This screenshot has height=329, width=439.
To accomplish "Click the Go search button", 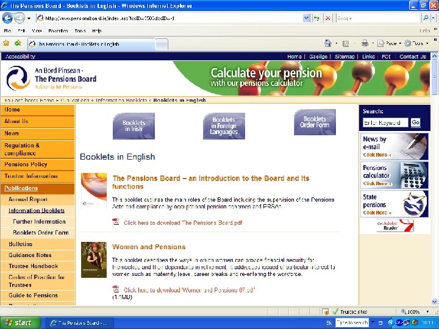I will (415, 122).
